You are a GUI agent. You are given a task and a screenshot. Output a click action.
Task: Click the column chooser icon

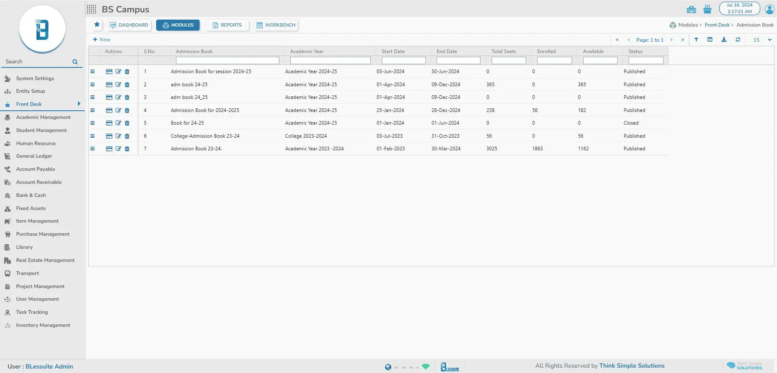pyautogui.click(x=710, y=40)
